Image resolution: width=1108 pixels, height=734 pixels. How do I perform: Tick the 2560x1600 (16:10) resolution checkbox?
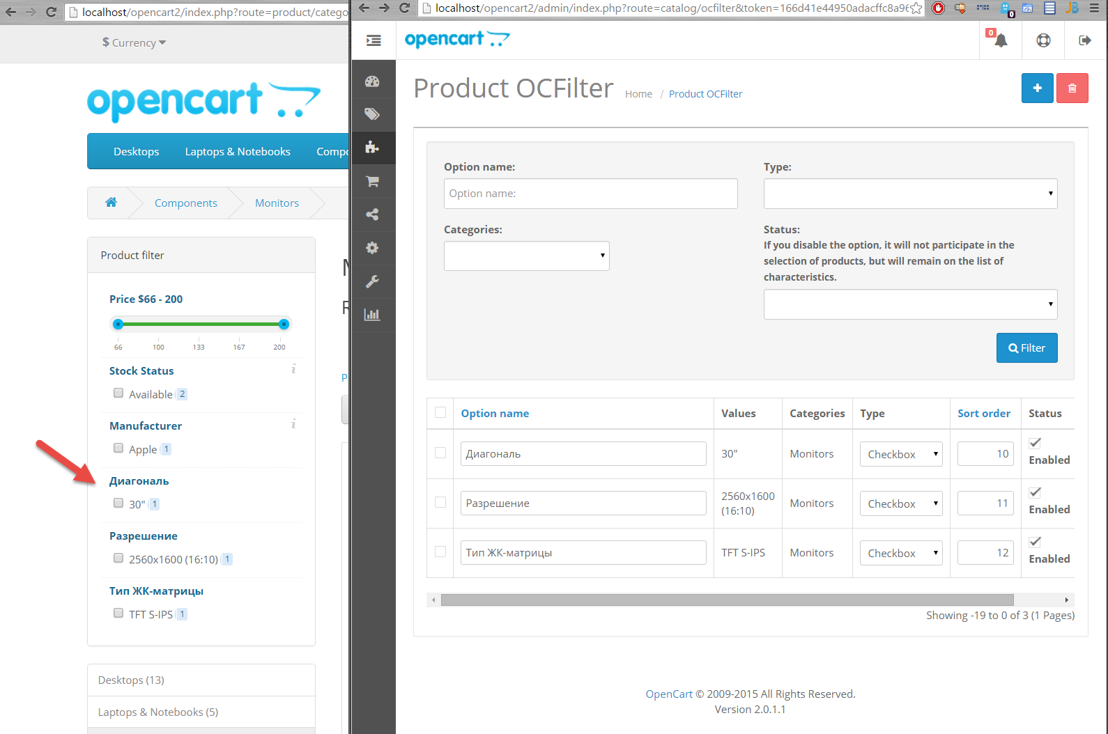tap(118, 559)
